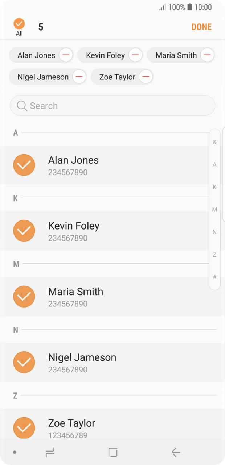Tap the Home navigation square icon
The width and height of the screenshot is (225, 465).
pyautogui.click(x=113, y=452)
